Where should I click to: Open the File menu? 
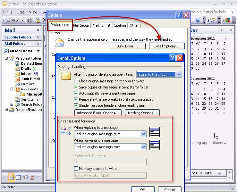pos(9,12)
